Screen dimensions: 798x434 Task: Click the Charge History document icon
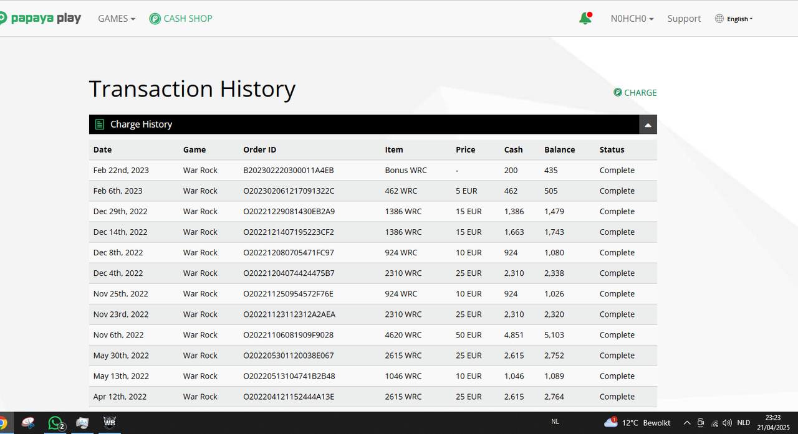point(99,125)
